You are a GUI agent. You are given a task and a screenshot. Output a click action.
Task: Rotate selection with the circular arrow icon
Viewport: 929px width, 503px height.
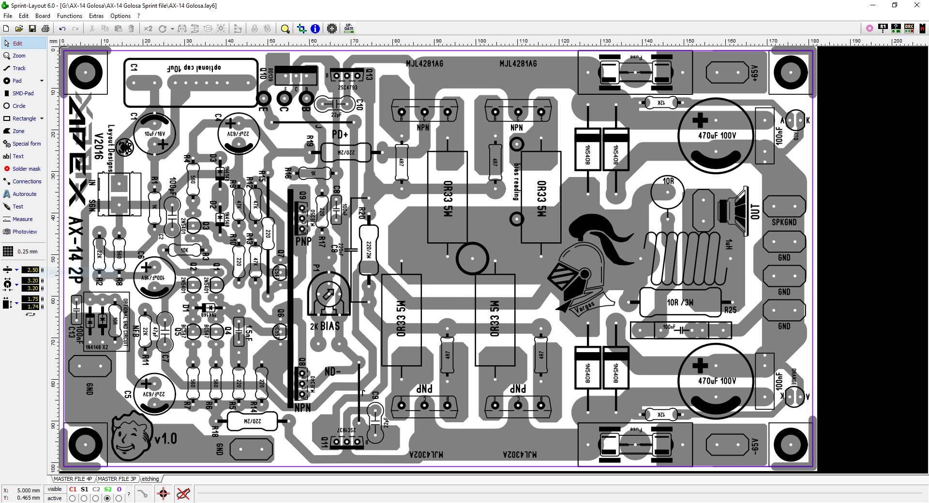(163, 29)
